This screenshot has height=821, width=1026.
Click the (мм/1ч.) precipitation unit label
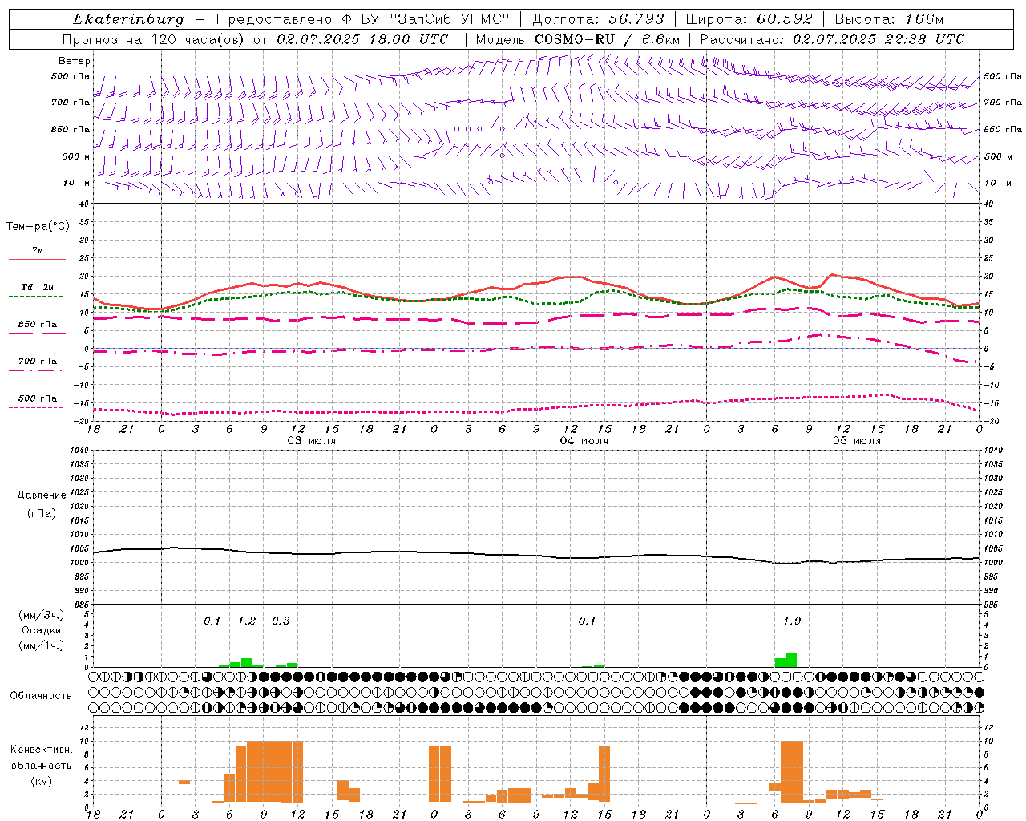(x=42, y=645)
